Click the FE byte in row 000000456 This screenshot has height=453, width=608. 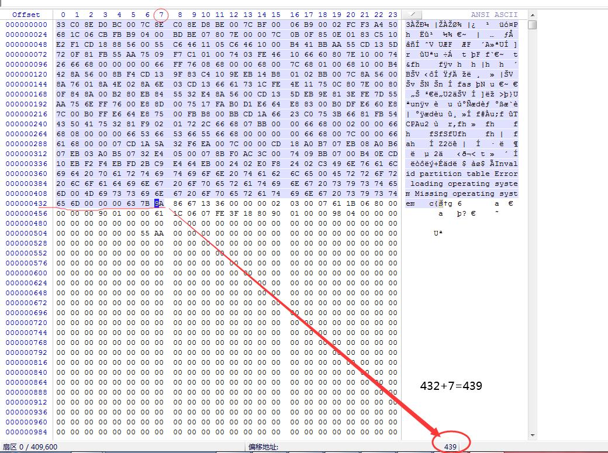coord(220,213)
